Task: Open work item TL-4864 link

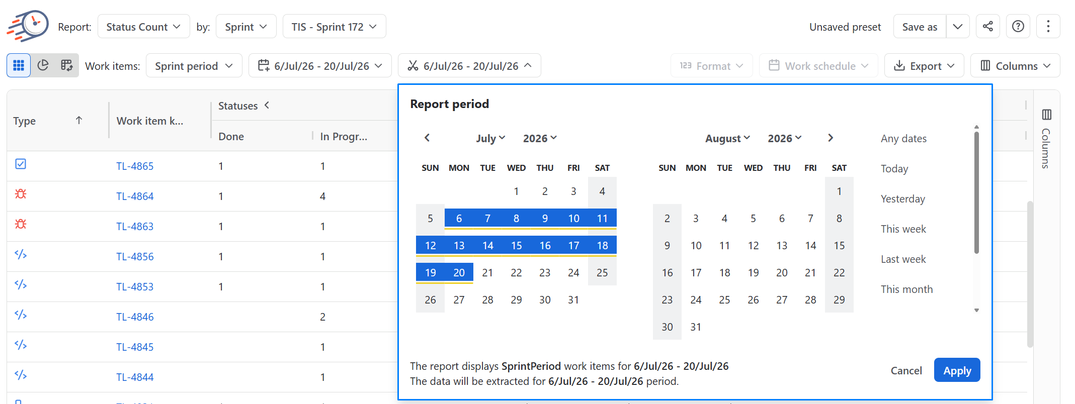Action: point(135,196)
